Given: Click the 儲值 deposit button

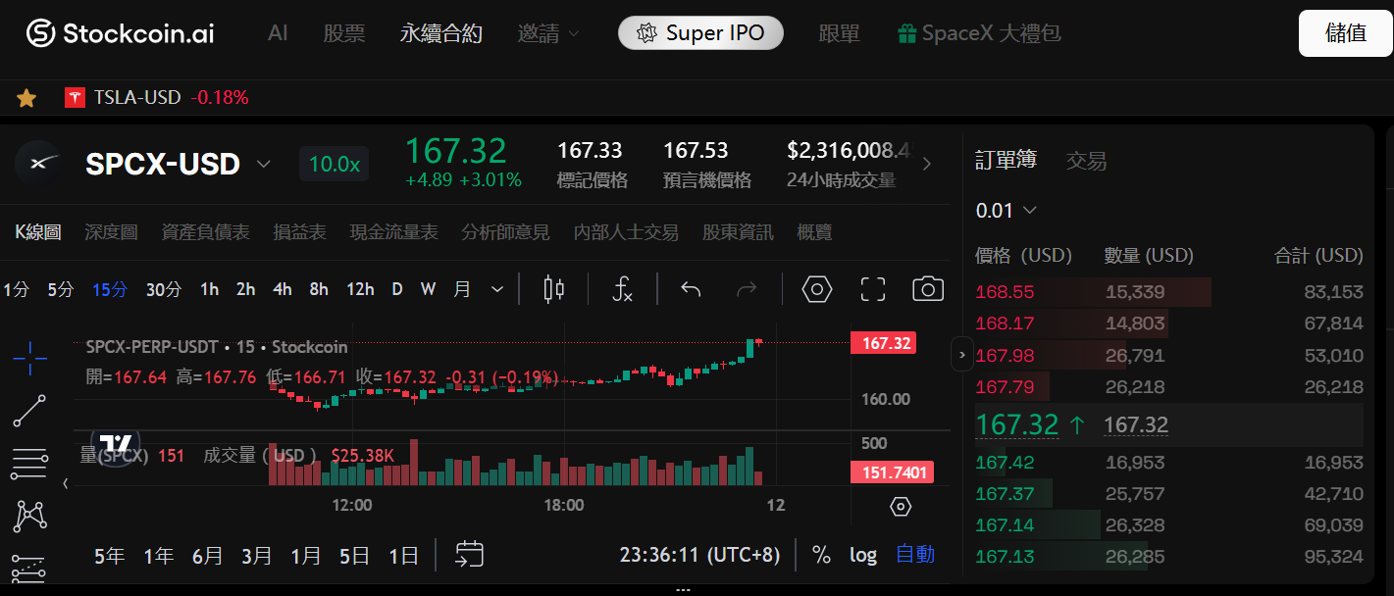Looking at the screenshot, I should [1346, 33].
